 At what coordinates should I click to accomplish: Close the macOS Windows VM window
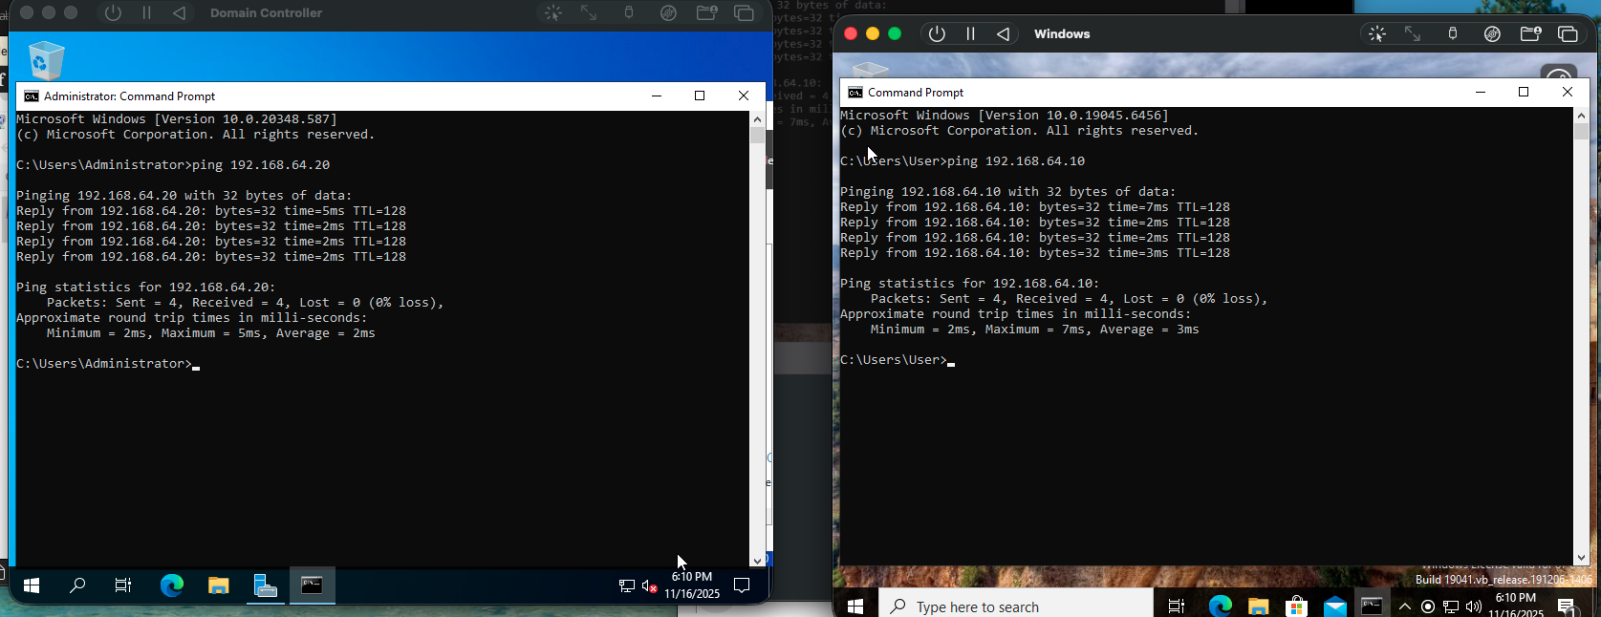[x=850, y=33]
